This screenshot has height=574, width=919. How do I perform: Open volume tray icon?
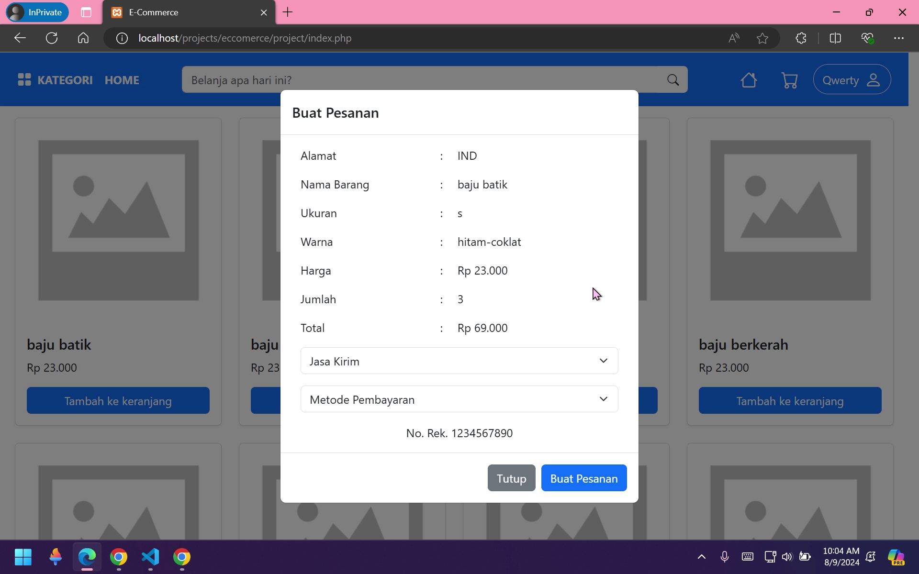pos(787,557)
